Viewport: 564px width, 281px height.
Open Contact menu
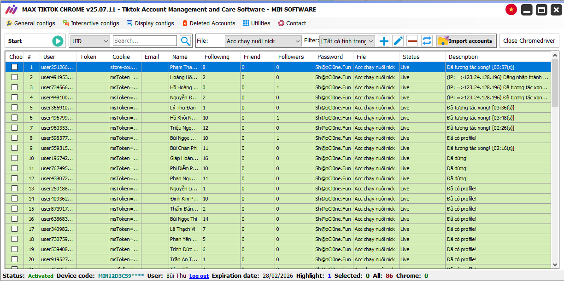(x=292, y=23)
